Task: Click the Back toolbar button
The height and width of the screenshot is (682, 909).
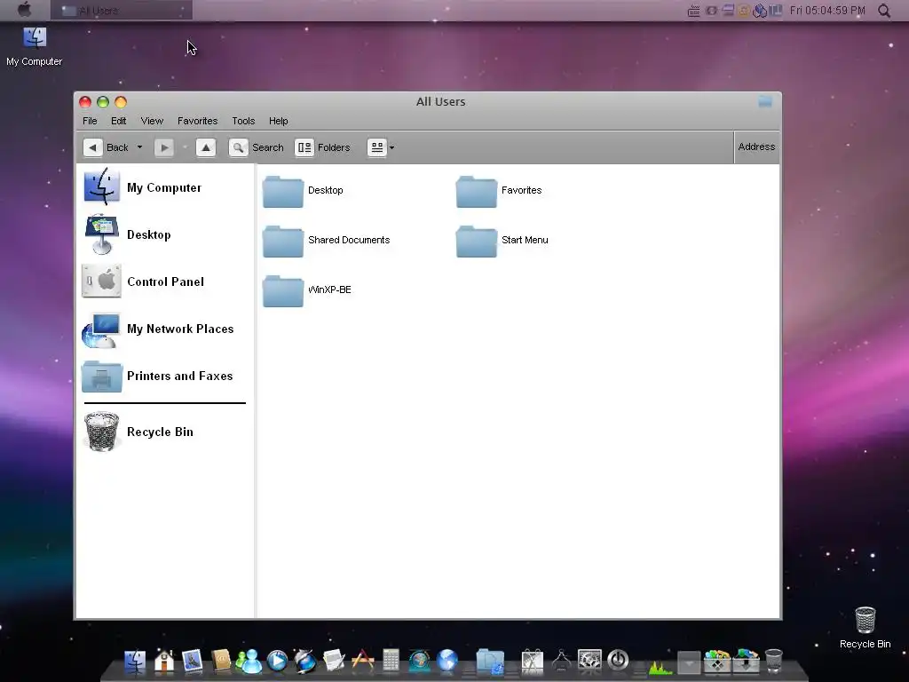Action: pos(107,147)
